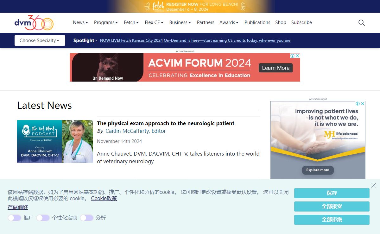Click AdChoices info icon on MJH sidebar ad

point(358,103)
